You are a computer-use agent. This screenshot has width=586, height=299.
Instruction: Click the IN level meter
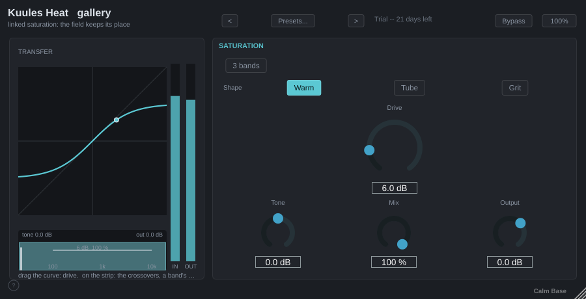click(x=175, y=162)
